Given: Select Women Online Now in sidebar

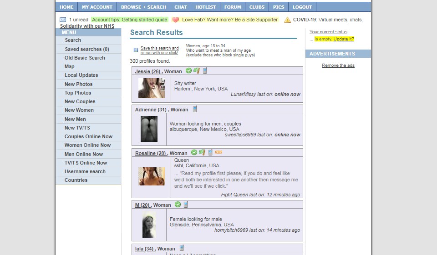Looking at the screenshot, I should 87,145.
